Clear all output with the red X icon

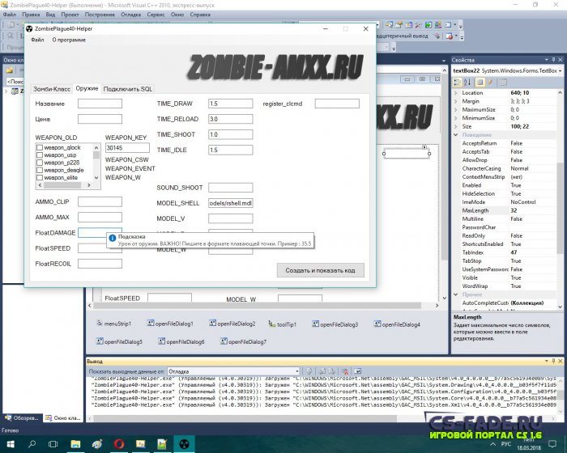345,371
